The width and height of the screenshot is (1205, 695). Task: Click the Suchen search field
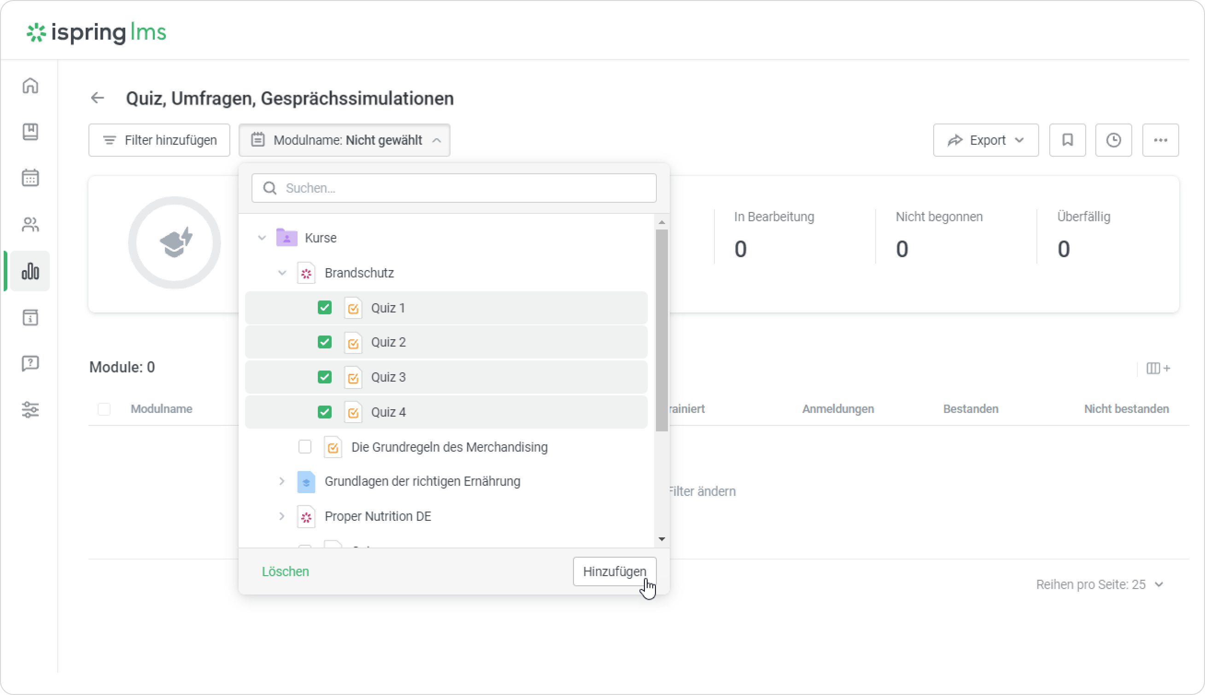pos(453,188)
